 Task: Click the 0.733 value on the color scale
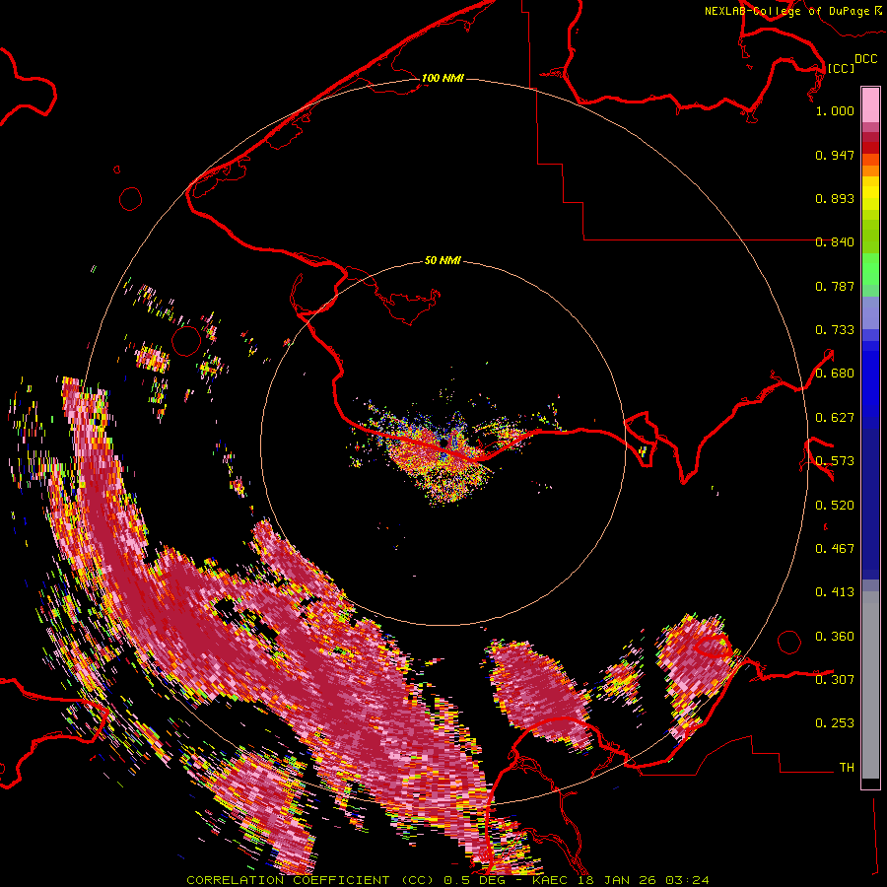(835, 330)
